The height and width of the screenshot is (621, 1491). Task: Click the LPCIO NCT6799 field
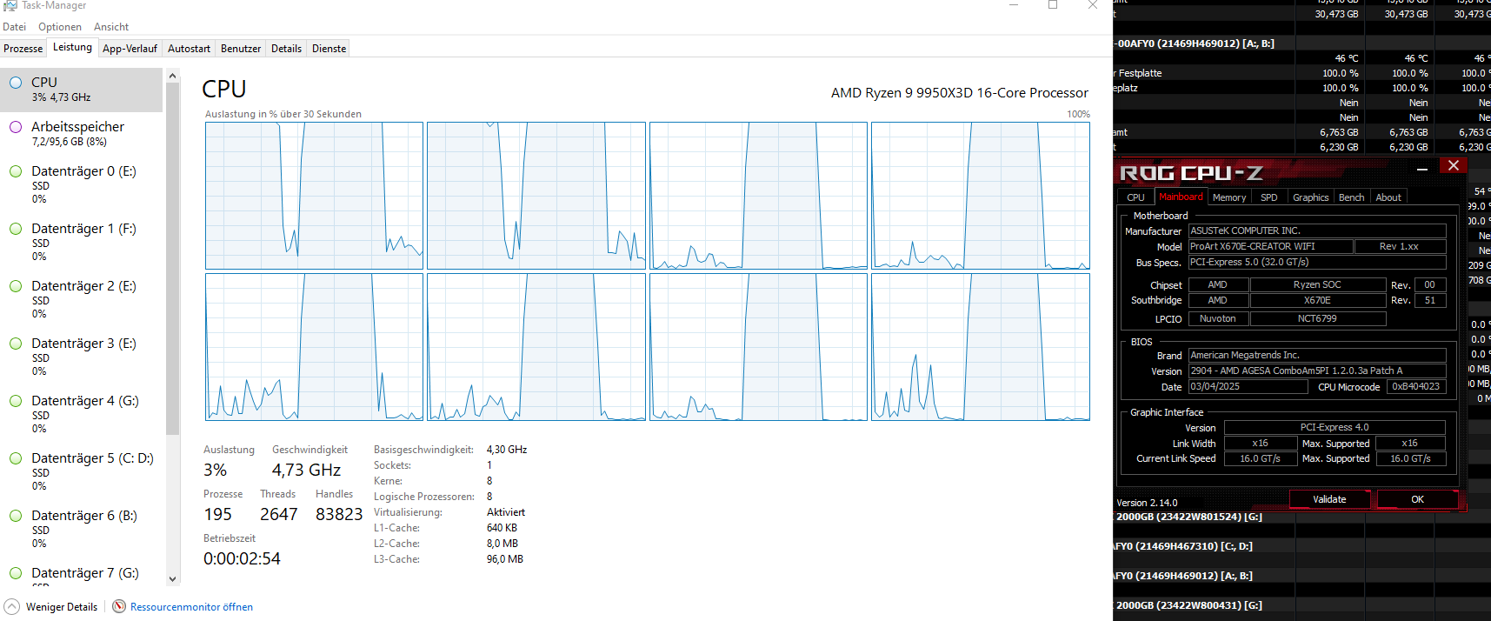[x=1317, y=318]
